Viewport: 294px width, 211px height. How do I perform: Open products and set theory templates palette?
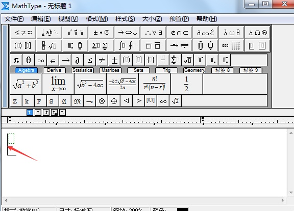click(205, 45)
